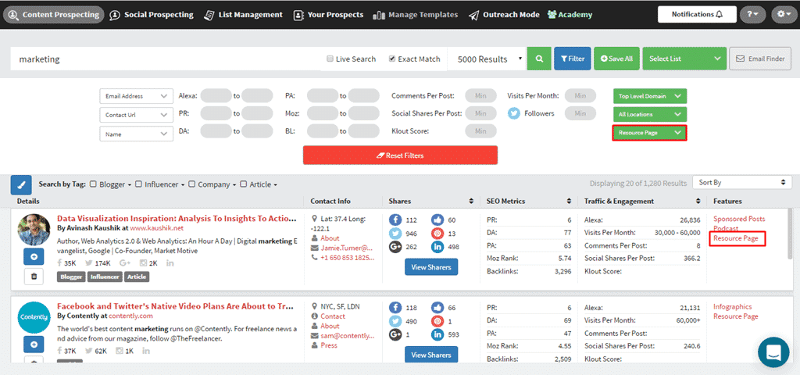Open the List Management tab
The width and height of the screenshot is (800, 375).
point(244,15)
